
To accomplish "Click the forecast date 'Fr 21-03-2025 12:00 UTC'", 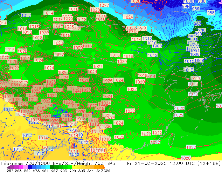I will coord(161,164).
